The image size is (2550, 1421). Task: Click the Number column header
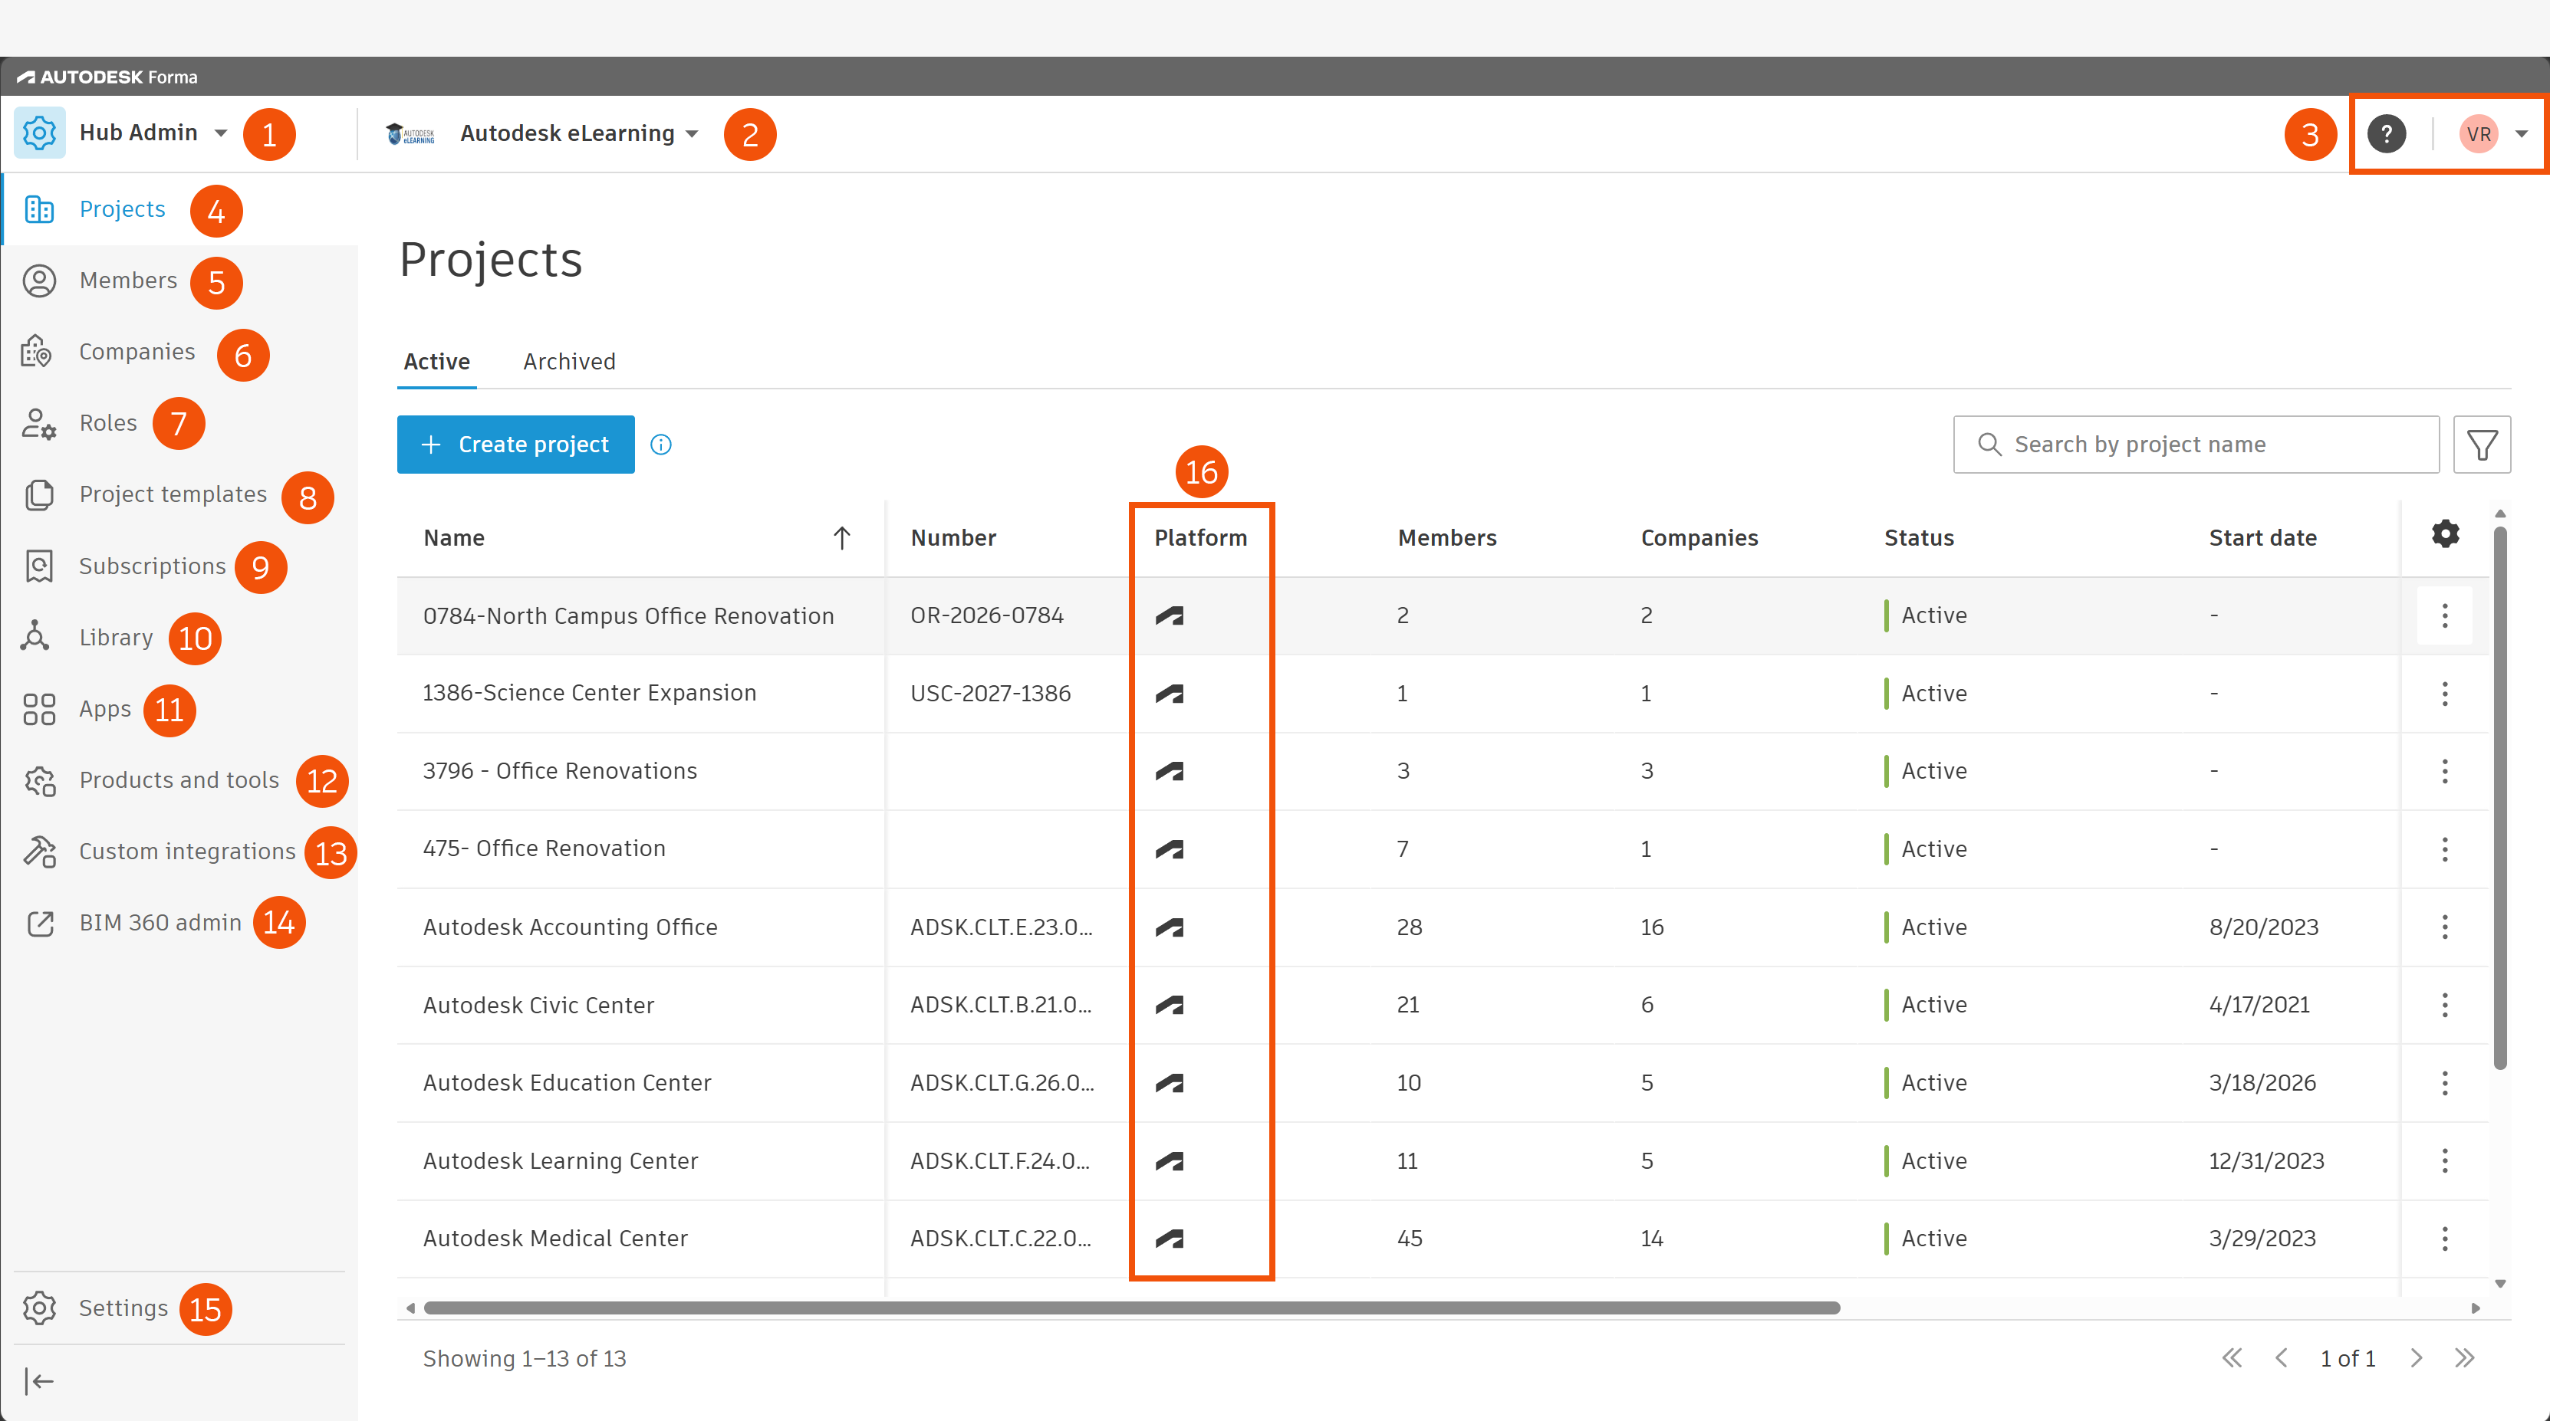[953, 537]
